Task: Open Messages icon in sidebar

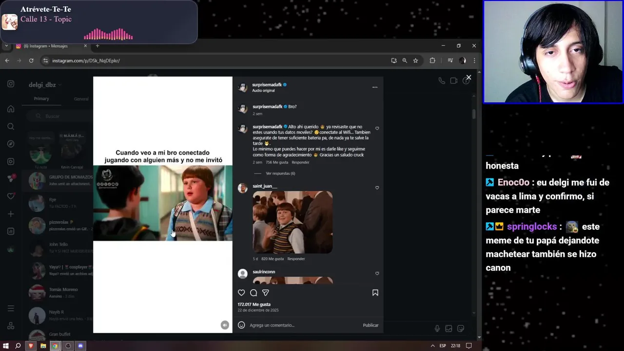Action: pyautogui.click(x=11, y=178)
